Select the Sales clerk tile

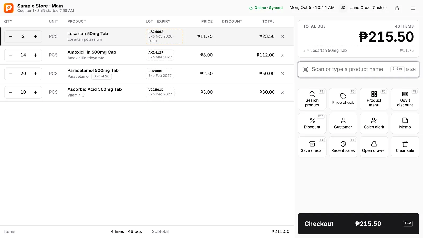[374, 123]
